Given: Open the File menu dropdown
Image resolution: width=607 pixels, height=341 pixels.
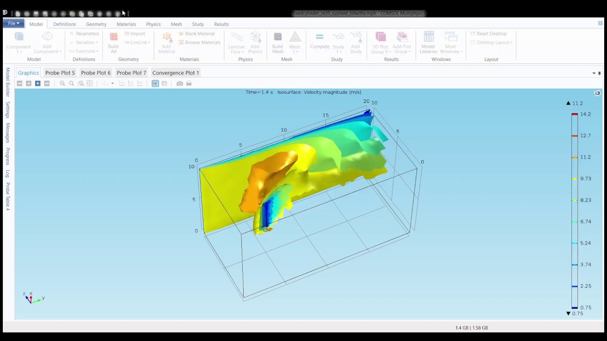Looking at the screenshot, I should pyautogui.click(x=13, y=23).
